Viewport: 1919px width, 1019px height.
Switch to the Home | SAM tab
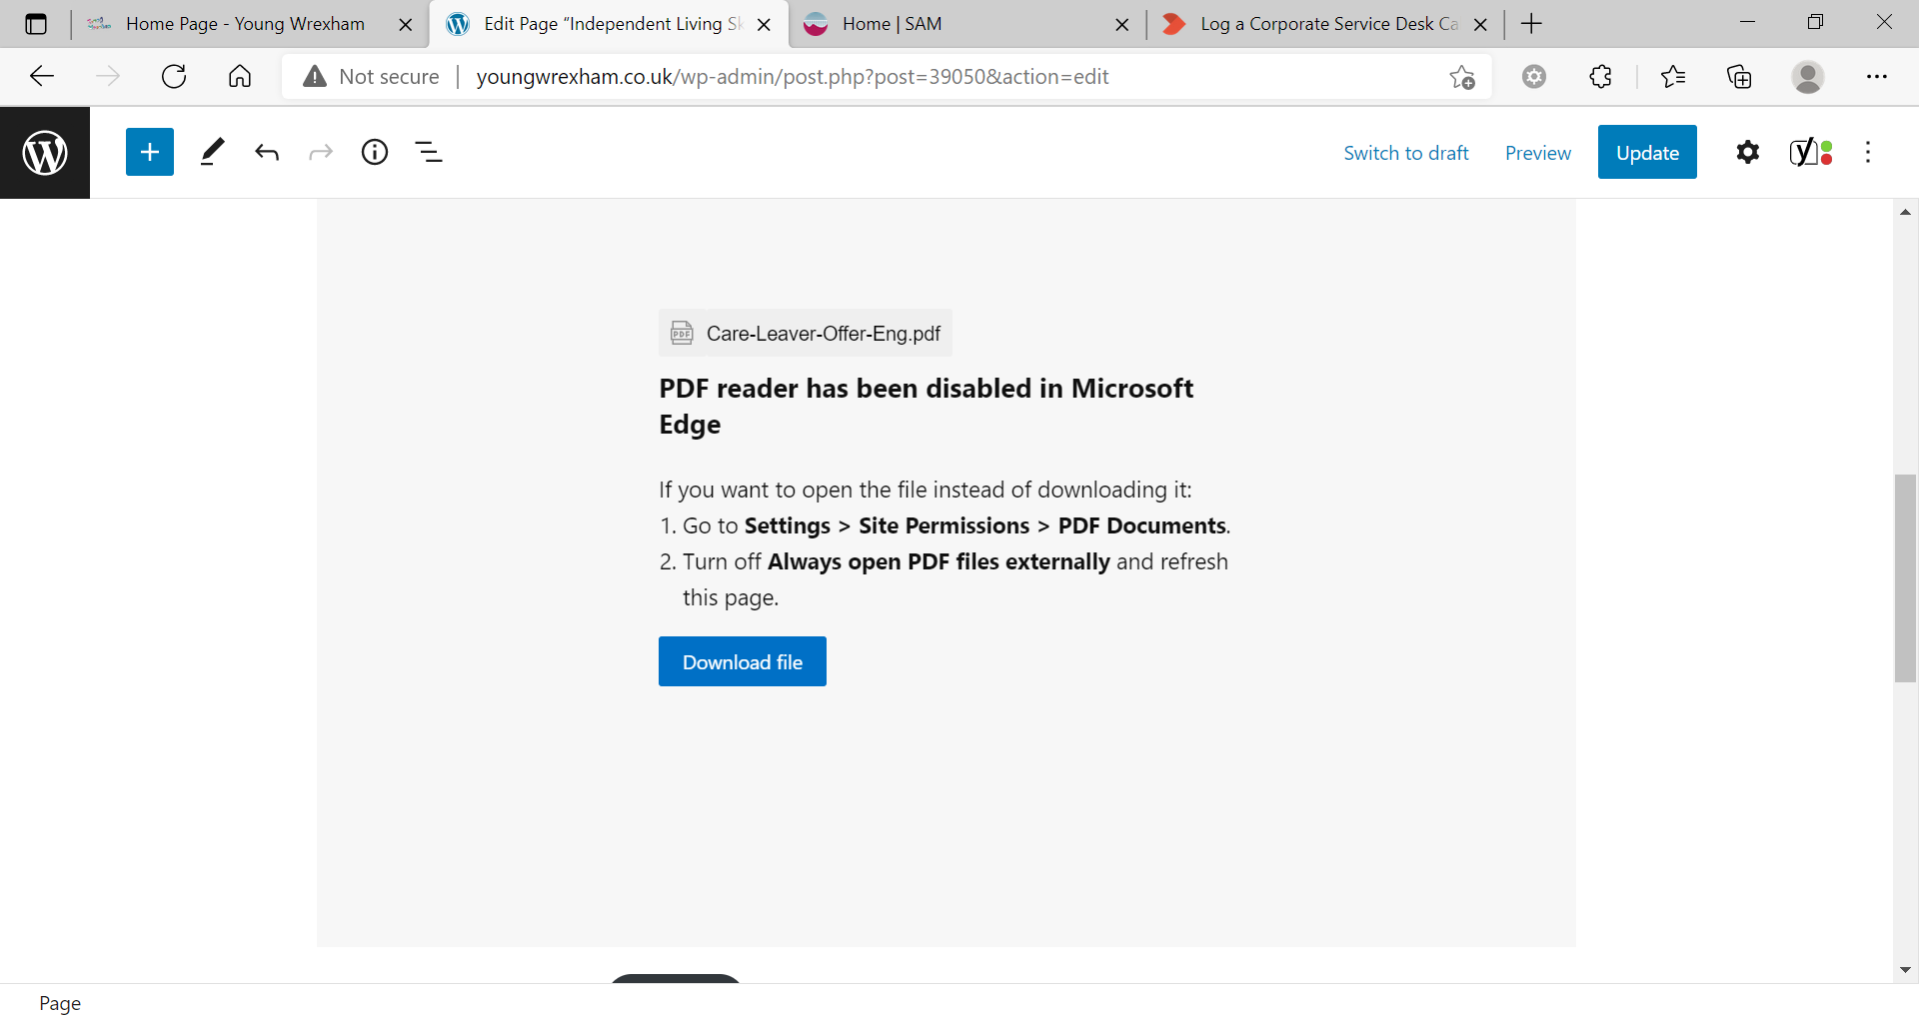coord(892,24)
